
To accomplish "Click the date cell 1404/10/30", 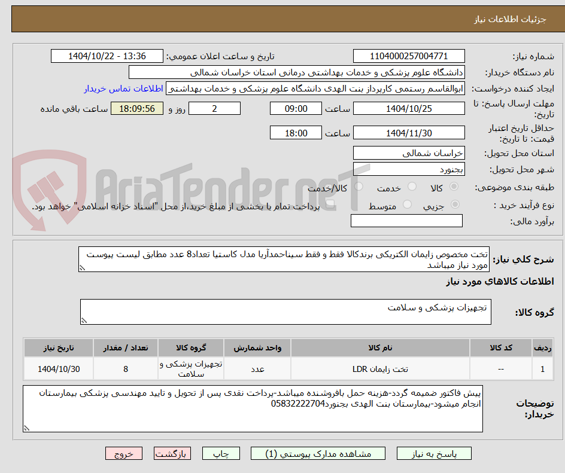I will 59,369.
